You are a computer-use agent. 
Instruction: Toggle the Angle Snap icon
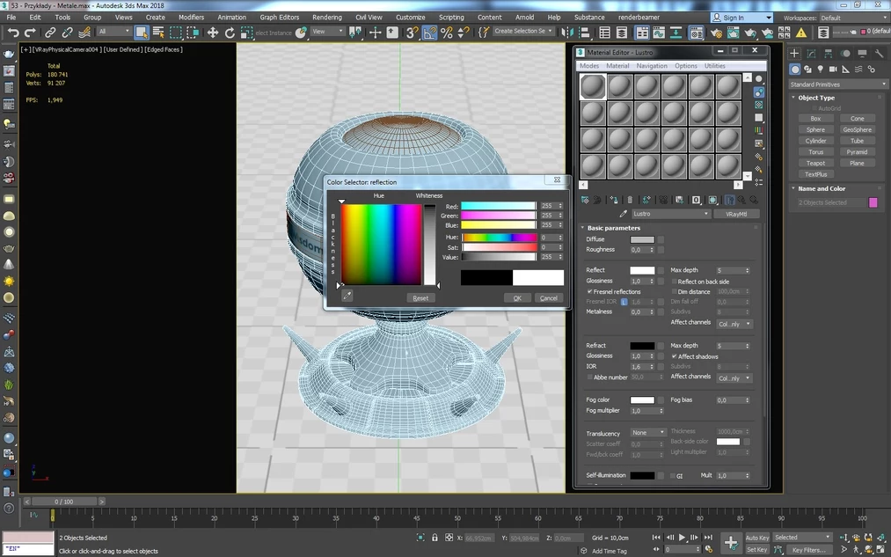(429, 33)
